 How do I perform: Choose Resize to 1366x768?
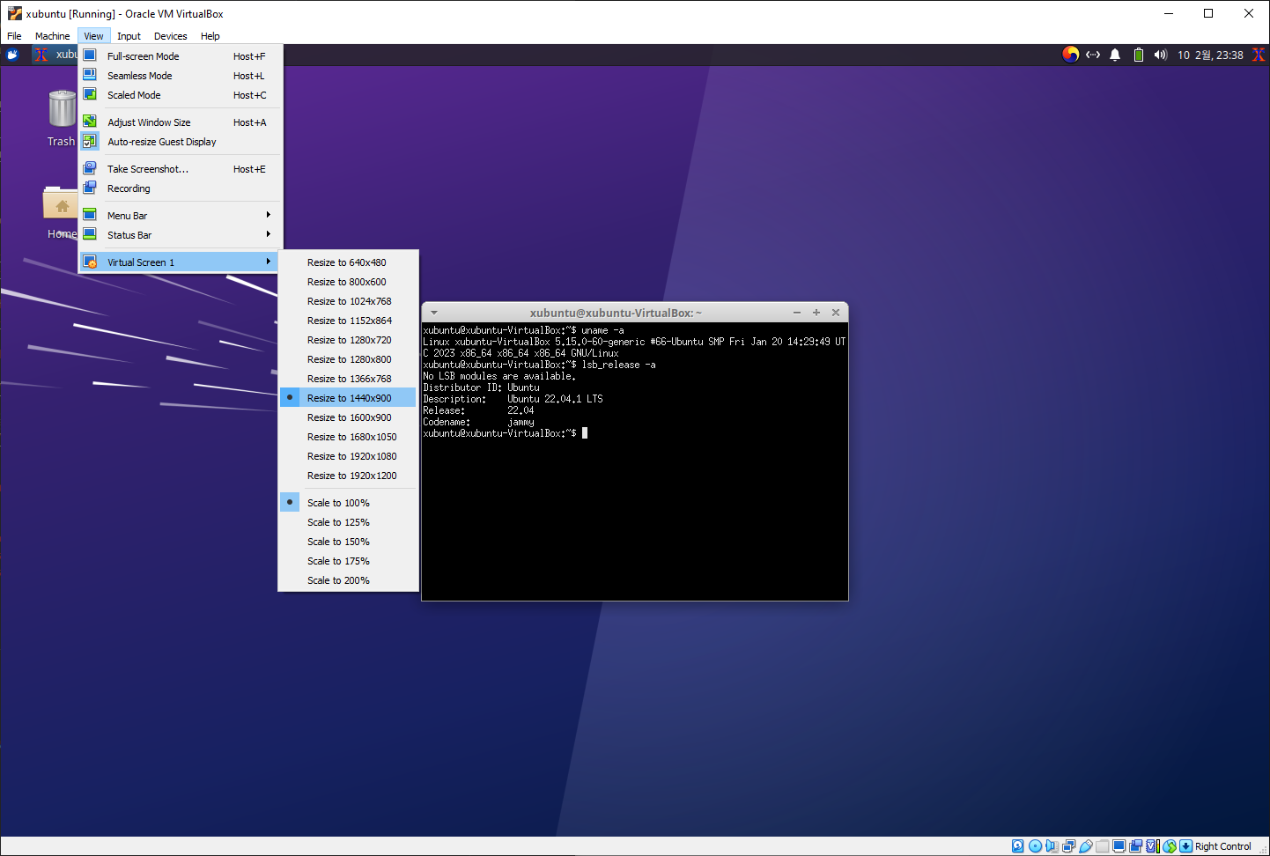(x=348, y=379)
